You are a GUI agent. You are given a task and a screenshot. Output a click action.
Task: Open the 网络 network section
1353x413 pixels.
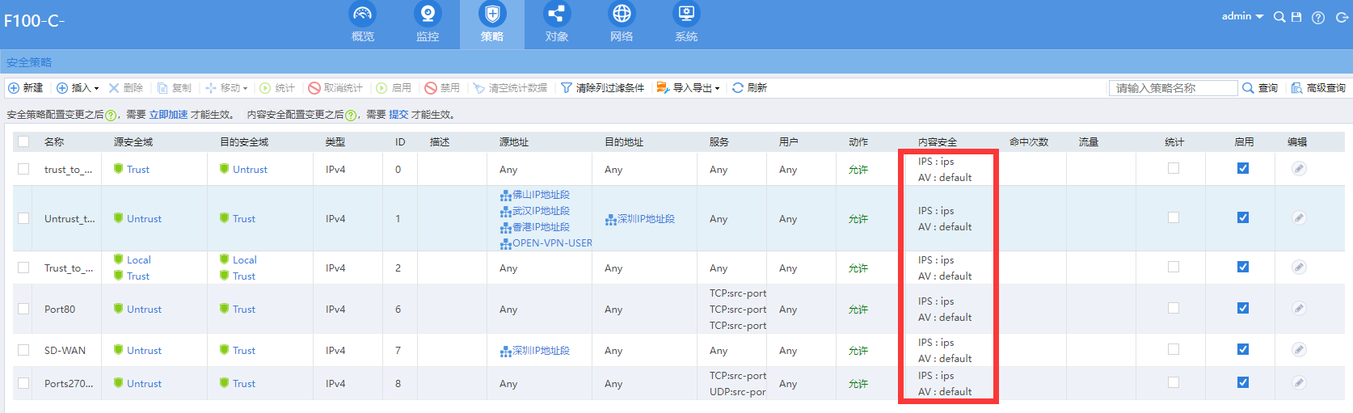pos(622,23)
